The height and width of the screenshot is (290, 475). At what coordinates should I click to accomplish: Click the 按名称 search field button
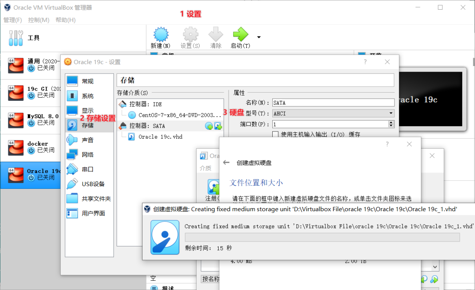[211, 279]
